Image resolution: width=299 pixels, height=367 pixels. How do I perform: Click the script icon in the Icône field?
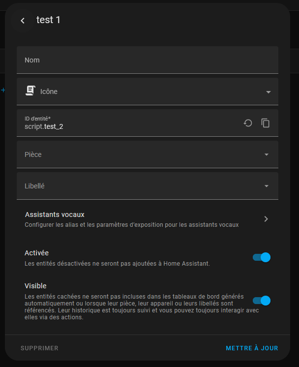[x=30, y=91]
